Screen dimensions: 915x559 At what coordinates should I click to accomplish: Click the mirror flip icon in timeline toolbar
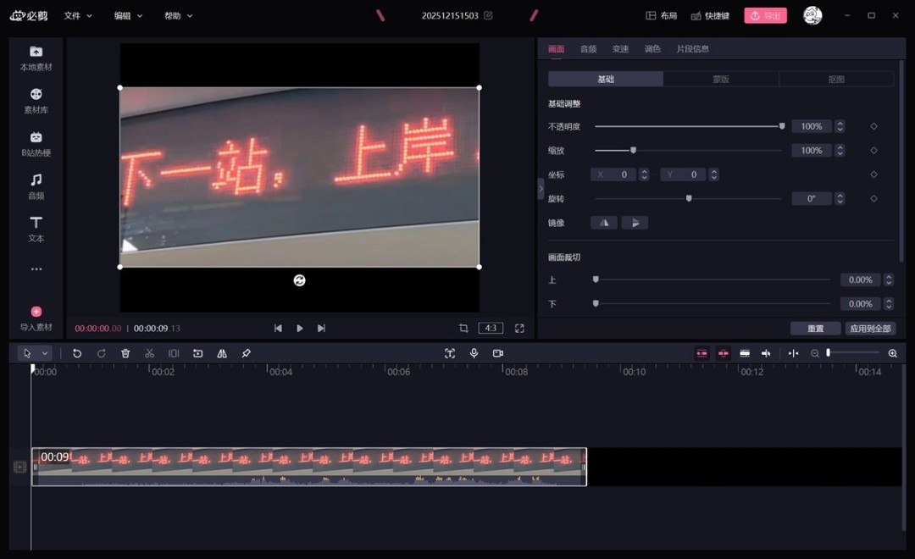tap(221, 353)
